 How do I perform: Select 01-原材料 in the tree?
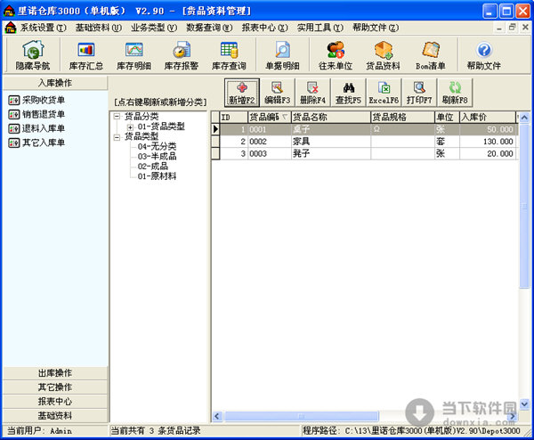157,176
